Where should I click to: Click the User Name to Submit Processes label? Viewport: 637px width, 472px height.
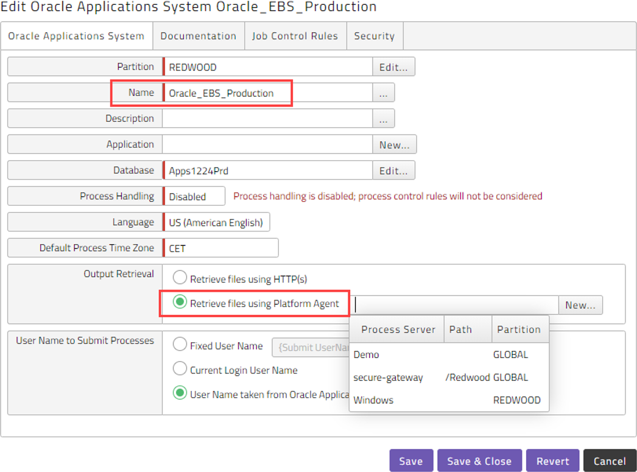pyautogui.click(x=85, y=340)
